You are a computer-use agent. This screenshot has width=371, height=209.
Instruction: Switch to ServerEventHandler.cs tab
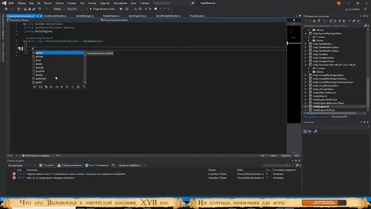(x=55, y=16)
